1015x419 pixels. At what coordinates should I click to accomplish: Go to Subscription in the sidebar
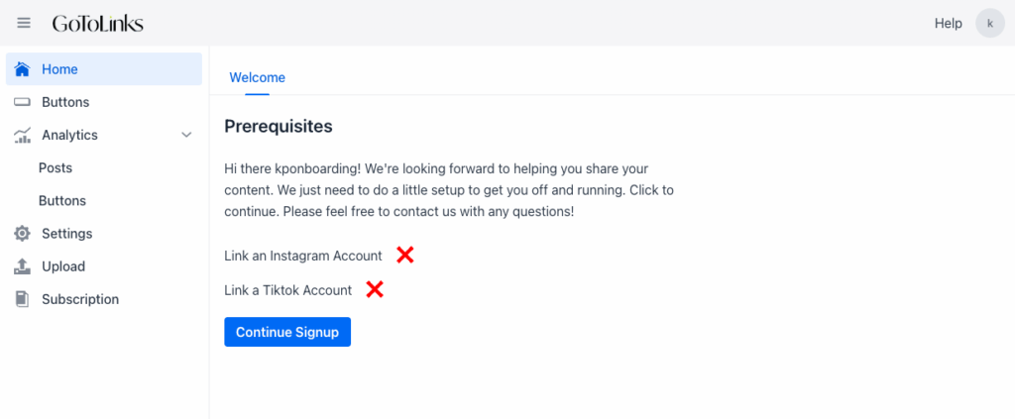pos(80,299)
